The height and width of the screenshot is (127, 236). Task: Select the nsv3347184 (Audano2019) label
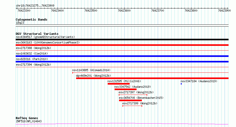pyautogui.click(x=199, y=81)
